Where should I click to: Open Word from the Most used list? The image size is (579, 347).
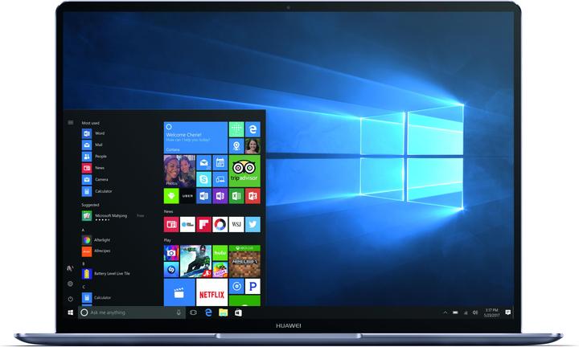[93, 133]
